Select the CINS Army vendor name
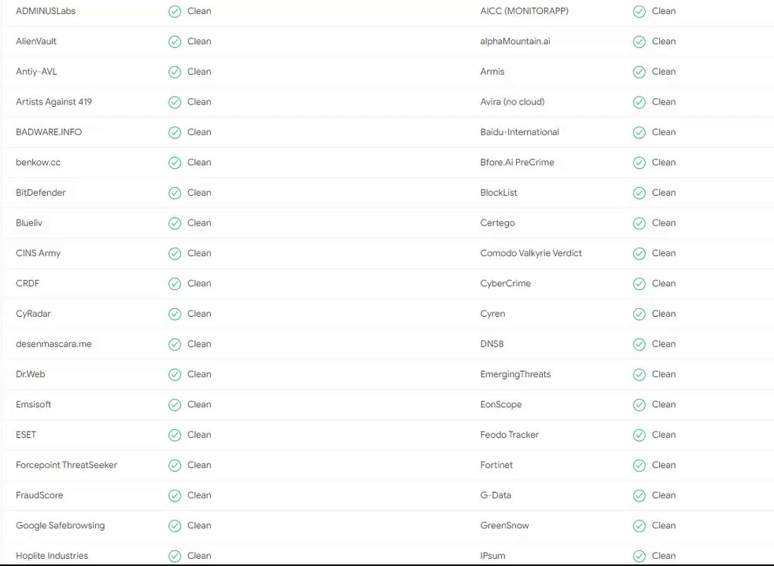 [x=38, y=253]
